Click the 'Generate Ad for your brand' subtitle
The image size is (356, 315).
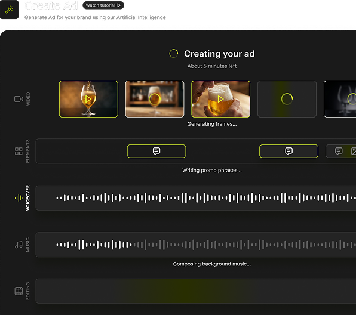(x=95, y=17)
